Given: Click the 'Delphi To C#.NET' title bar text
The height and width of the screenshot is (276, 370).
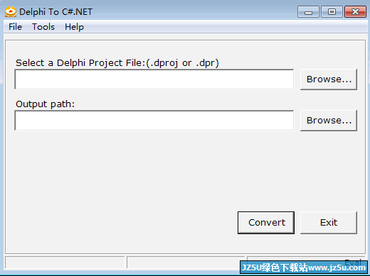Looking at the screenshot, I should coord(55,12).
